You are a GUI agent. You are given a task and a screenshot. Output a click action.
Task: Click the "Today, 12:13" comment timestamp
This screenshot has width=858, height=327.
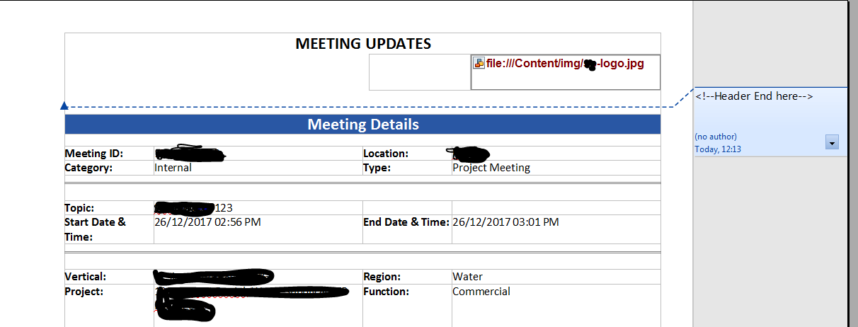click(x=718, y=149)
